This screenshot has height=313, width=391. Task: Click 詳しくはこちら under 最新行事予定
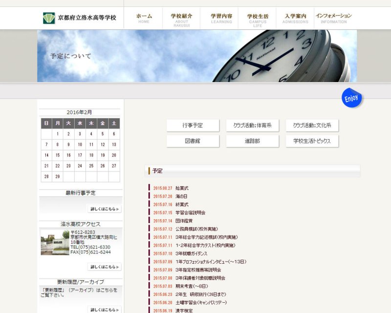[x=104, y=209]
